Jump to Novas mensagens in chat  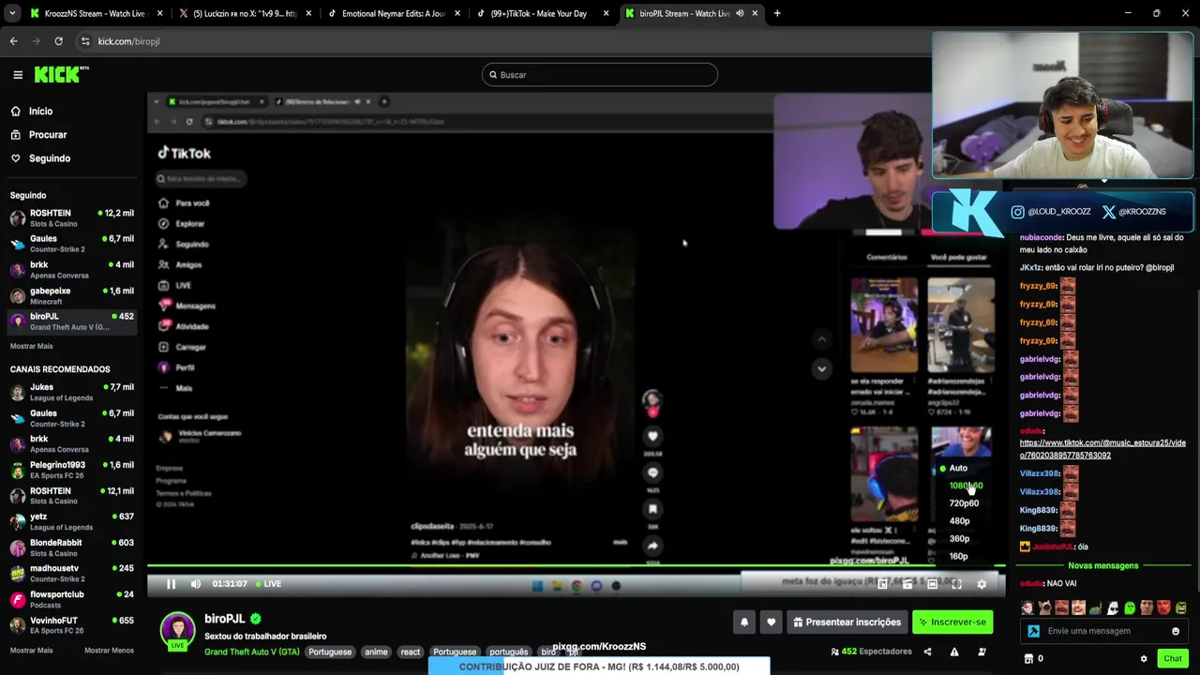click(x=1102, y=565)
